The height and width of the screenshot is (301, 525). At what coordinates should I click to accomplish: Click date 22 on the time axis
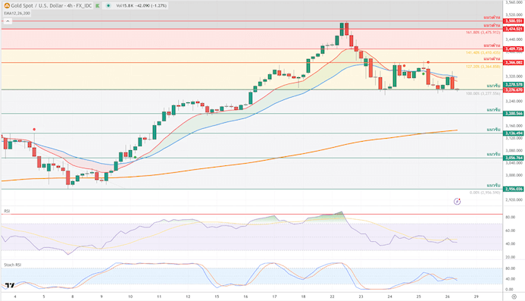(332, 296)
